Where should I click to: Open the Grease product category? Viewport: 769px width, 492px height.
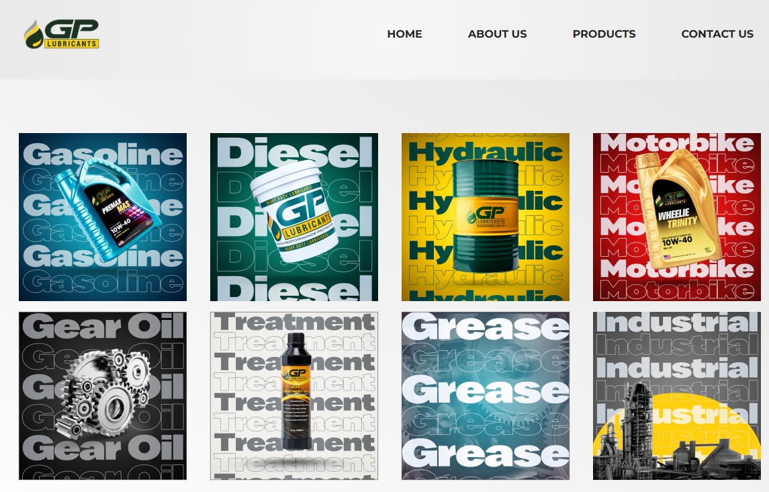(485, 397)
